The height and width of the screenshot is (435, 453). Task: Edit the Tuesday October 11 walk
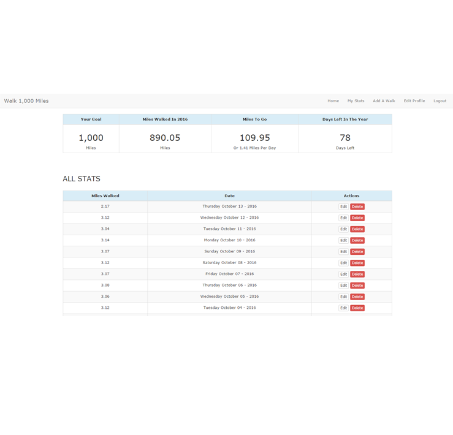(x=343, y=229)
